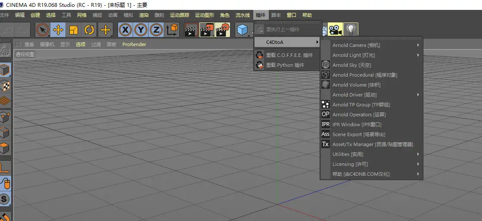Open the 帮助 menu in menu bar
Image resolution: width=482 pixels, height=221 pixels.
click(x=307, y=15)
